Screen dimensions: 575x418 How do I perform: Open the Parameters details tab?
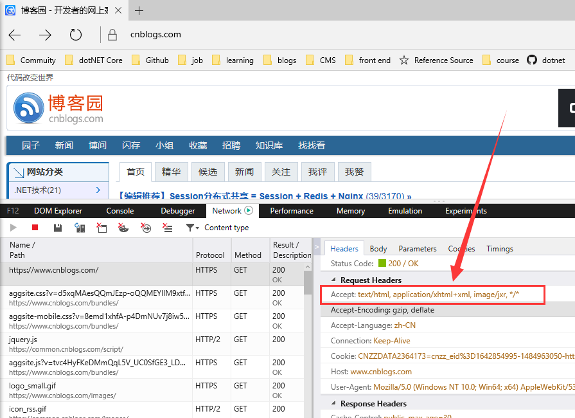point(418,248)
